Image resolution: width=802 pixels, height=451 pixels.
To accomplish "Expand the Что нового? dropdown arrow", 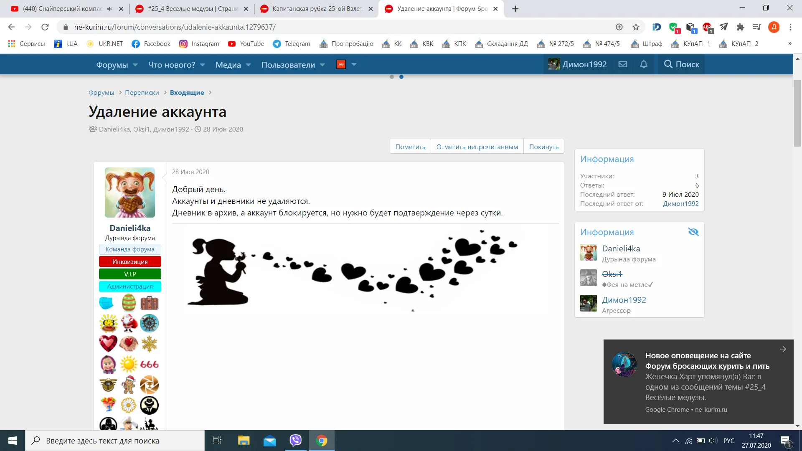I will pyautogui.click(x=203, y=65).
